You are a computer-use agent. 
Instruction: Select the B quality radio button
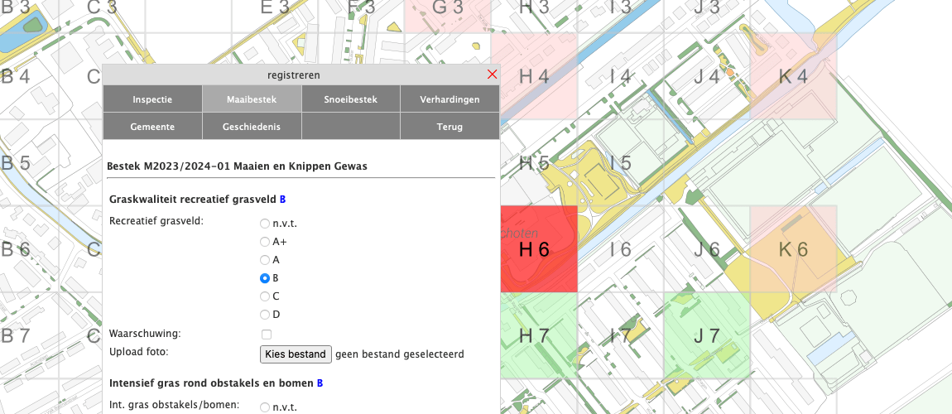coord(265,278)
